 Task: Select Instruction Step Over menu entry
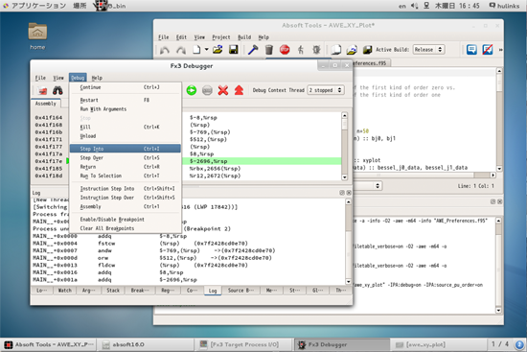(126, 198)
